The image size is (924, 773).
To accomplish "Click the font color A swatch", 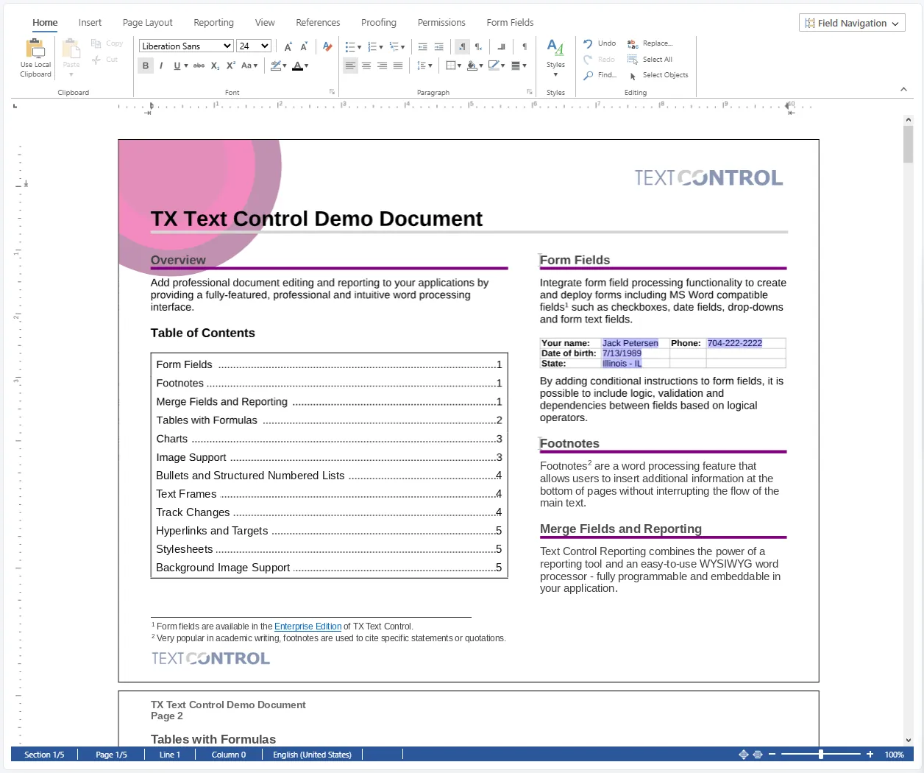I will click(297, 66).
